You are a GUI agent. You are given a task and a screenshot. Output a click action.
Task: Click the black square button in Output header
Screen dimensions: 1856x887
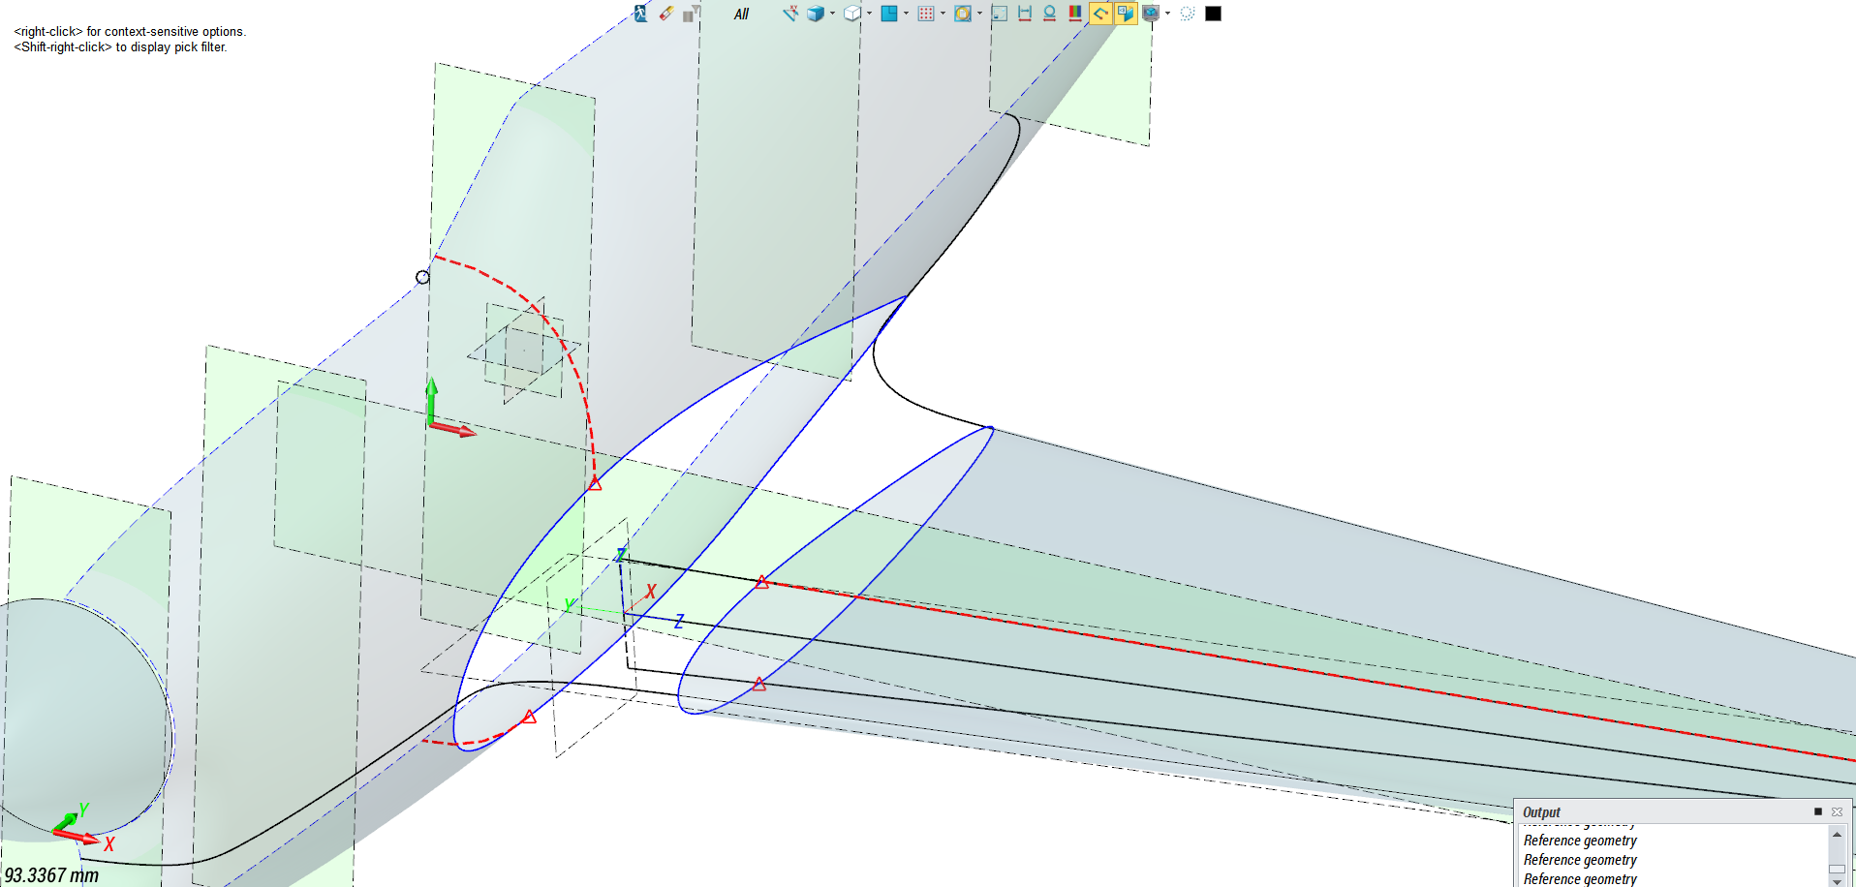click(x=1818, y=811)
